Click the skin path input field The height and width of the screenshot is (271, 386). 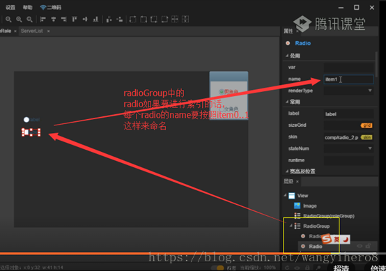coord(341,137)
